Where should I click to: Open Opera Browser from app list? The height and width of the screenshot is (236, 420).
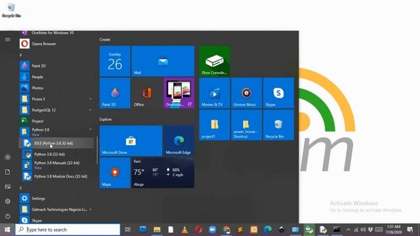pos(56,44)
